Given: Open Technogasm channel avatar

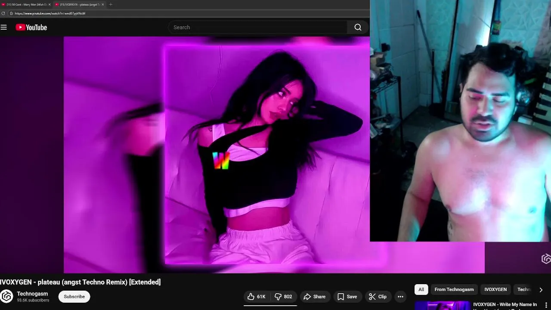Looking at the screenshot, I should point(6,296).
